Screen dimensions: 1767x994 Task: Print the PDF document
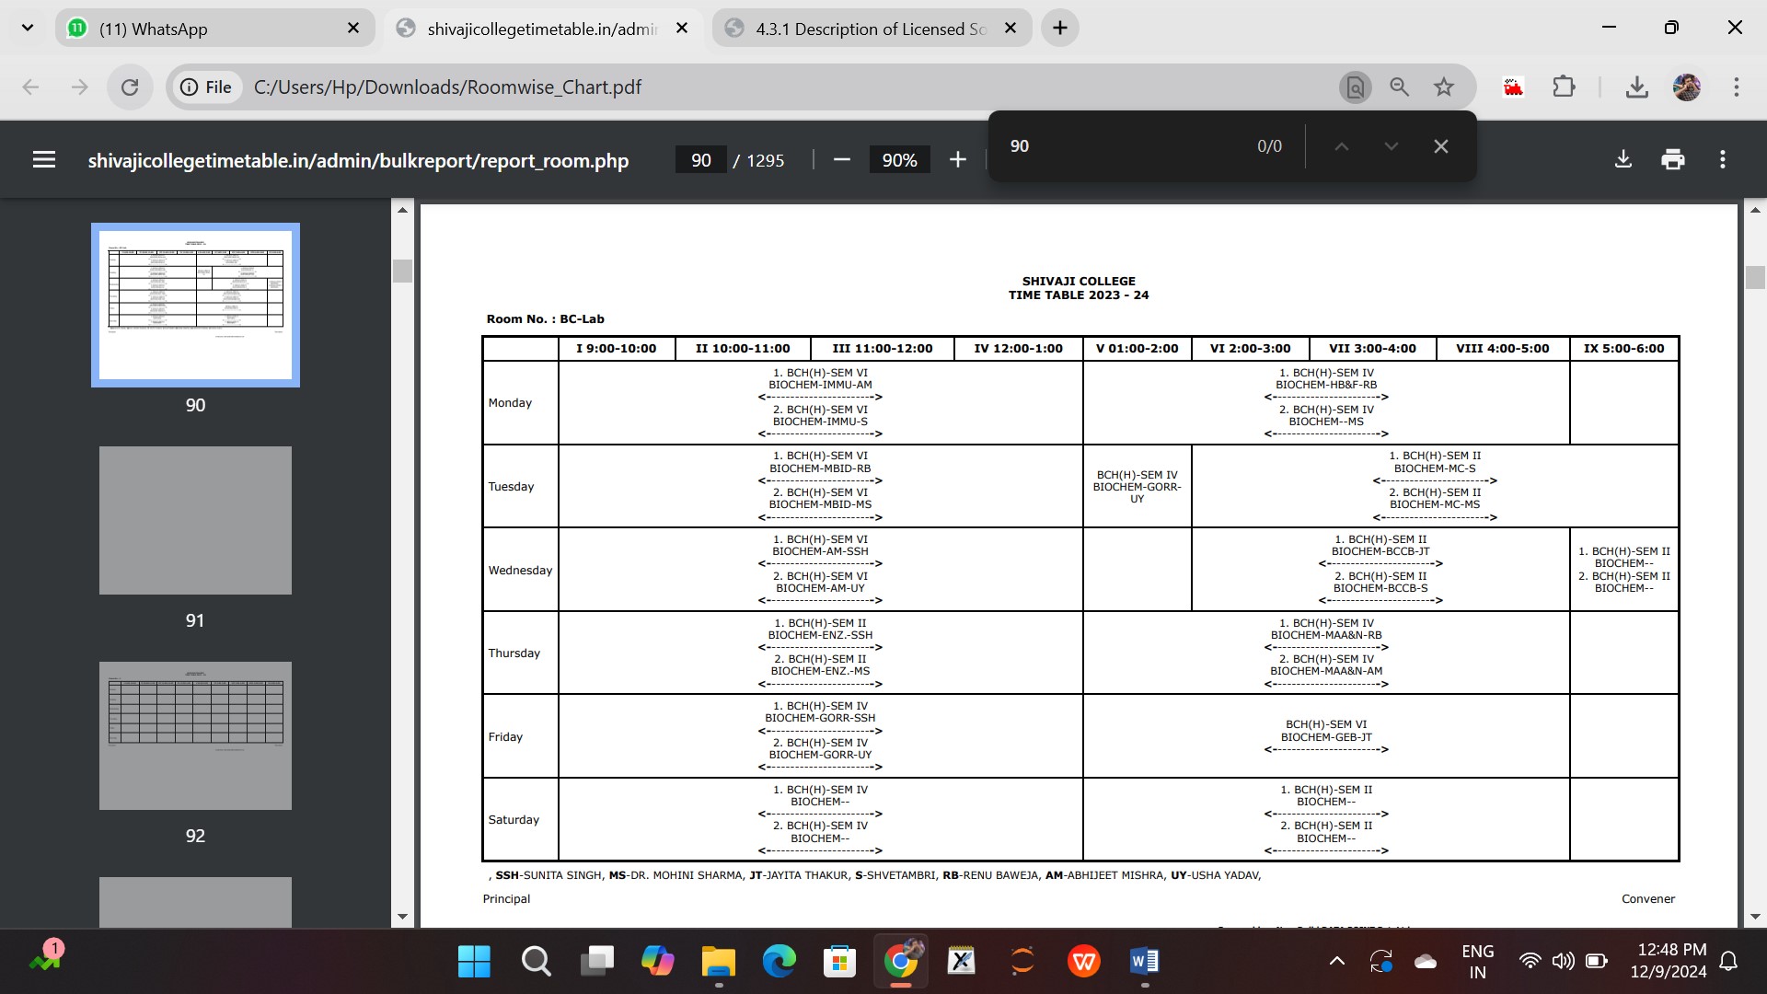point(1673,160)
